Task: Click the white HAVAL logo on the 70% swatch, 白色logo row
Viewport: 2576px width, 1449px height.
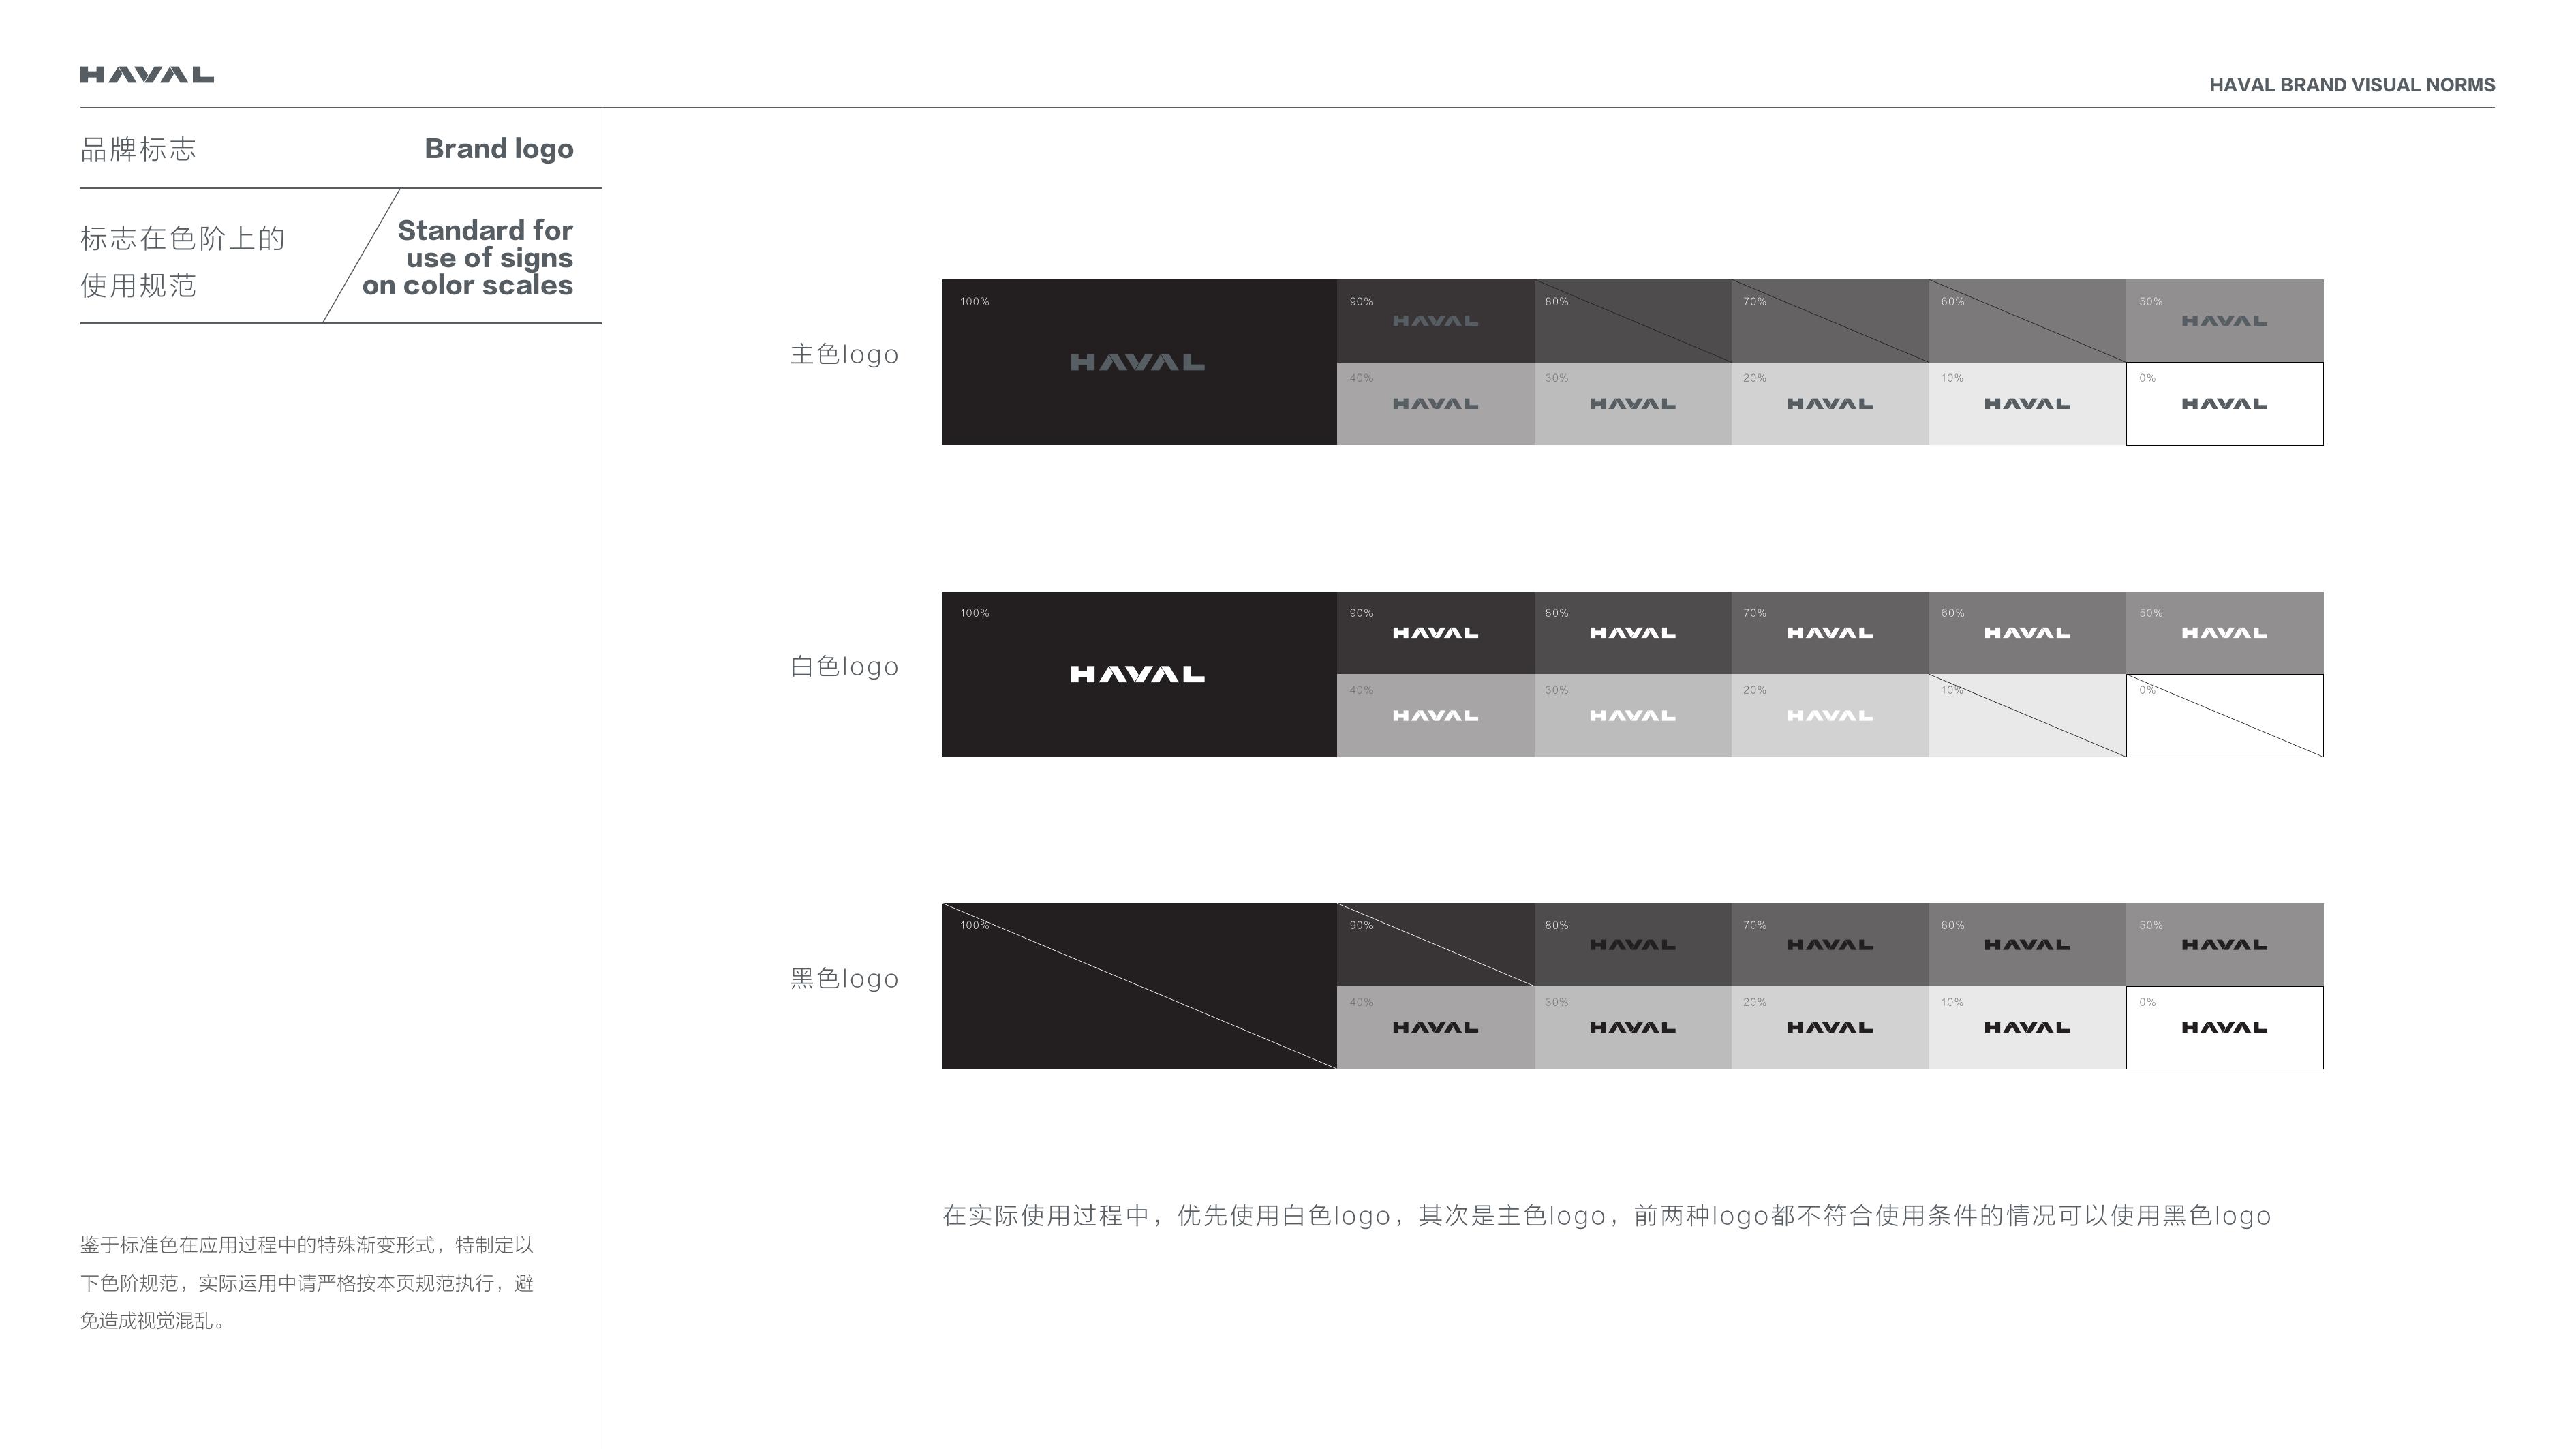Action: click(x=1830, y=633)
